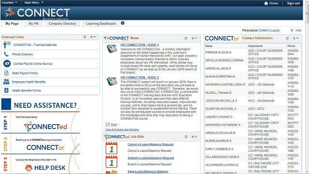Refresh the CONNECTed Job Aids panel
The height and width of the screenshot is (174, 309).
186,136
